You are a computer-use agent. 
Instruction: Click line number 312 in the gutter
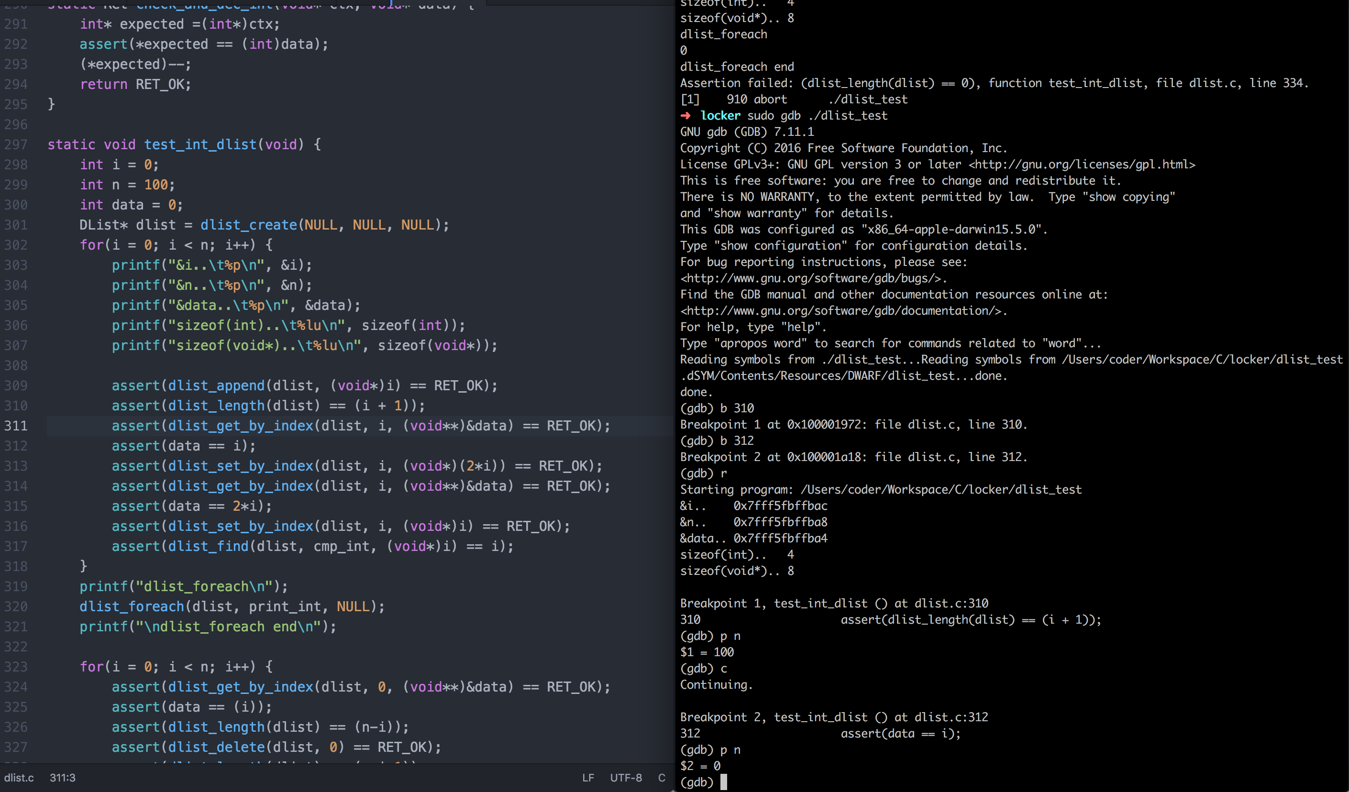pyautogui.click(x=16, y=446)
